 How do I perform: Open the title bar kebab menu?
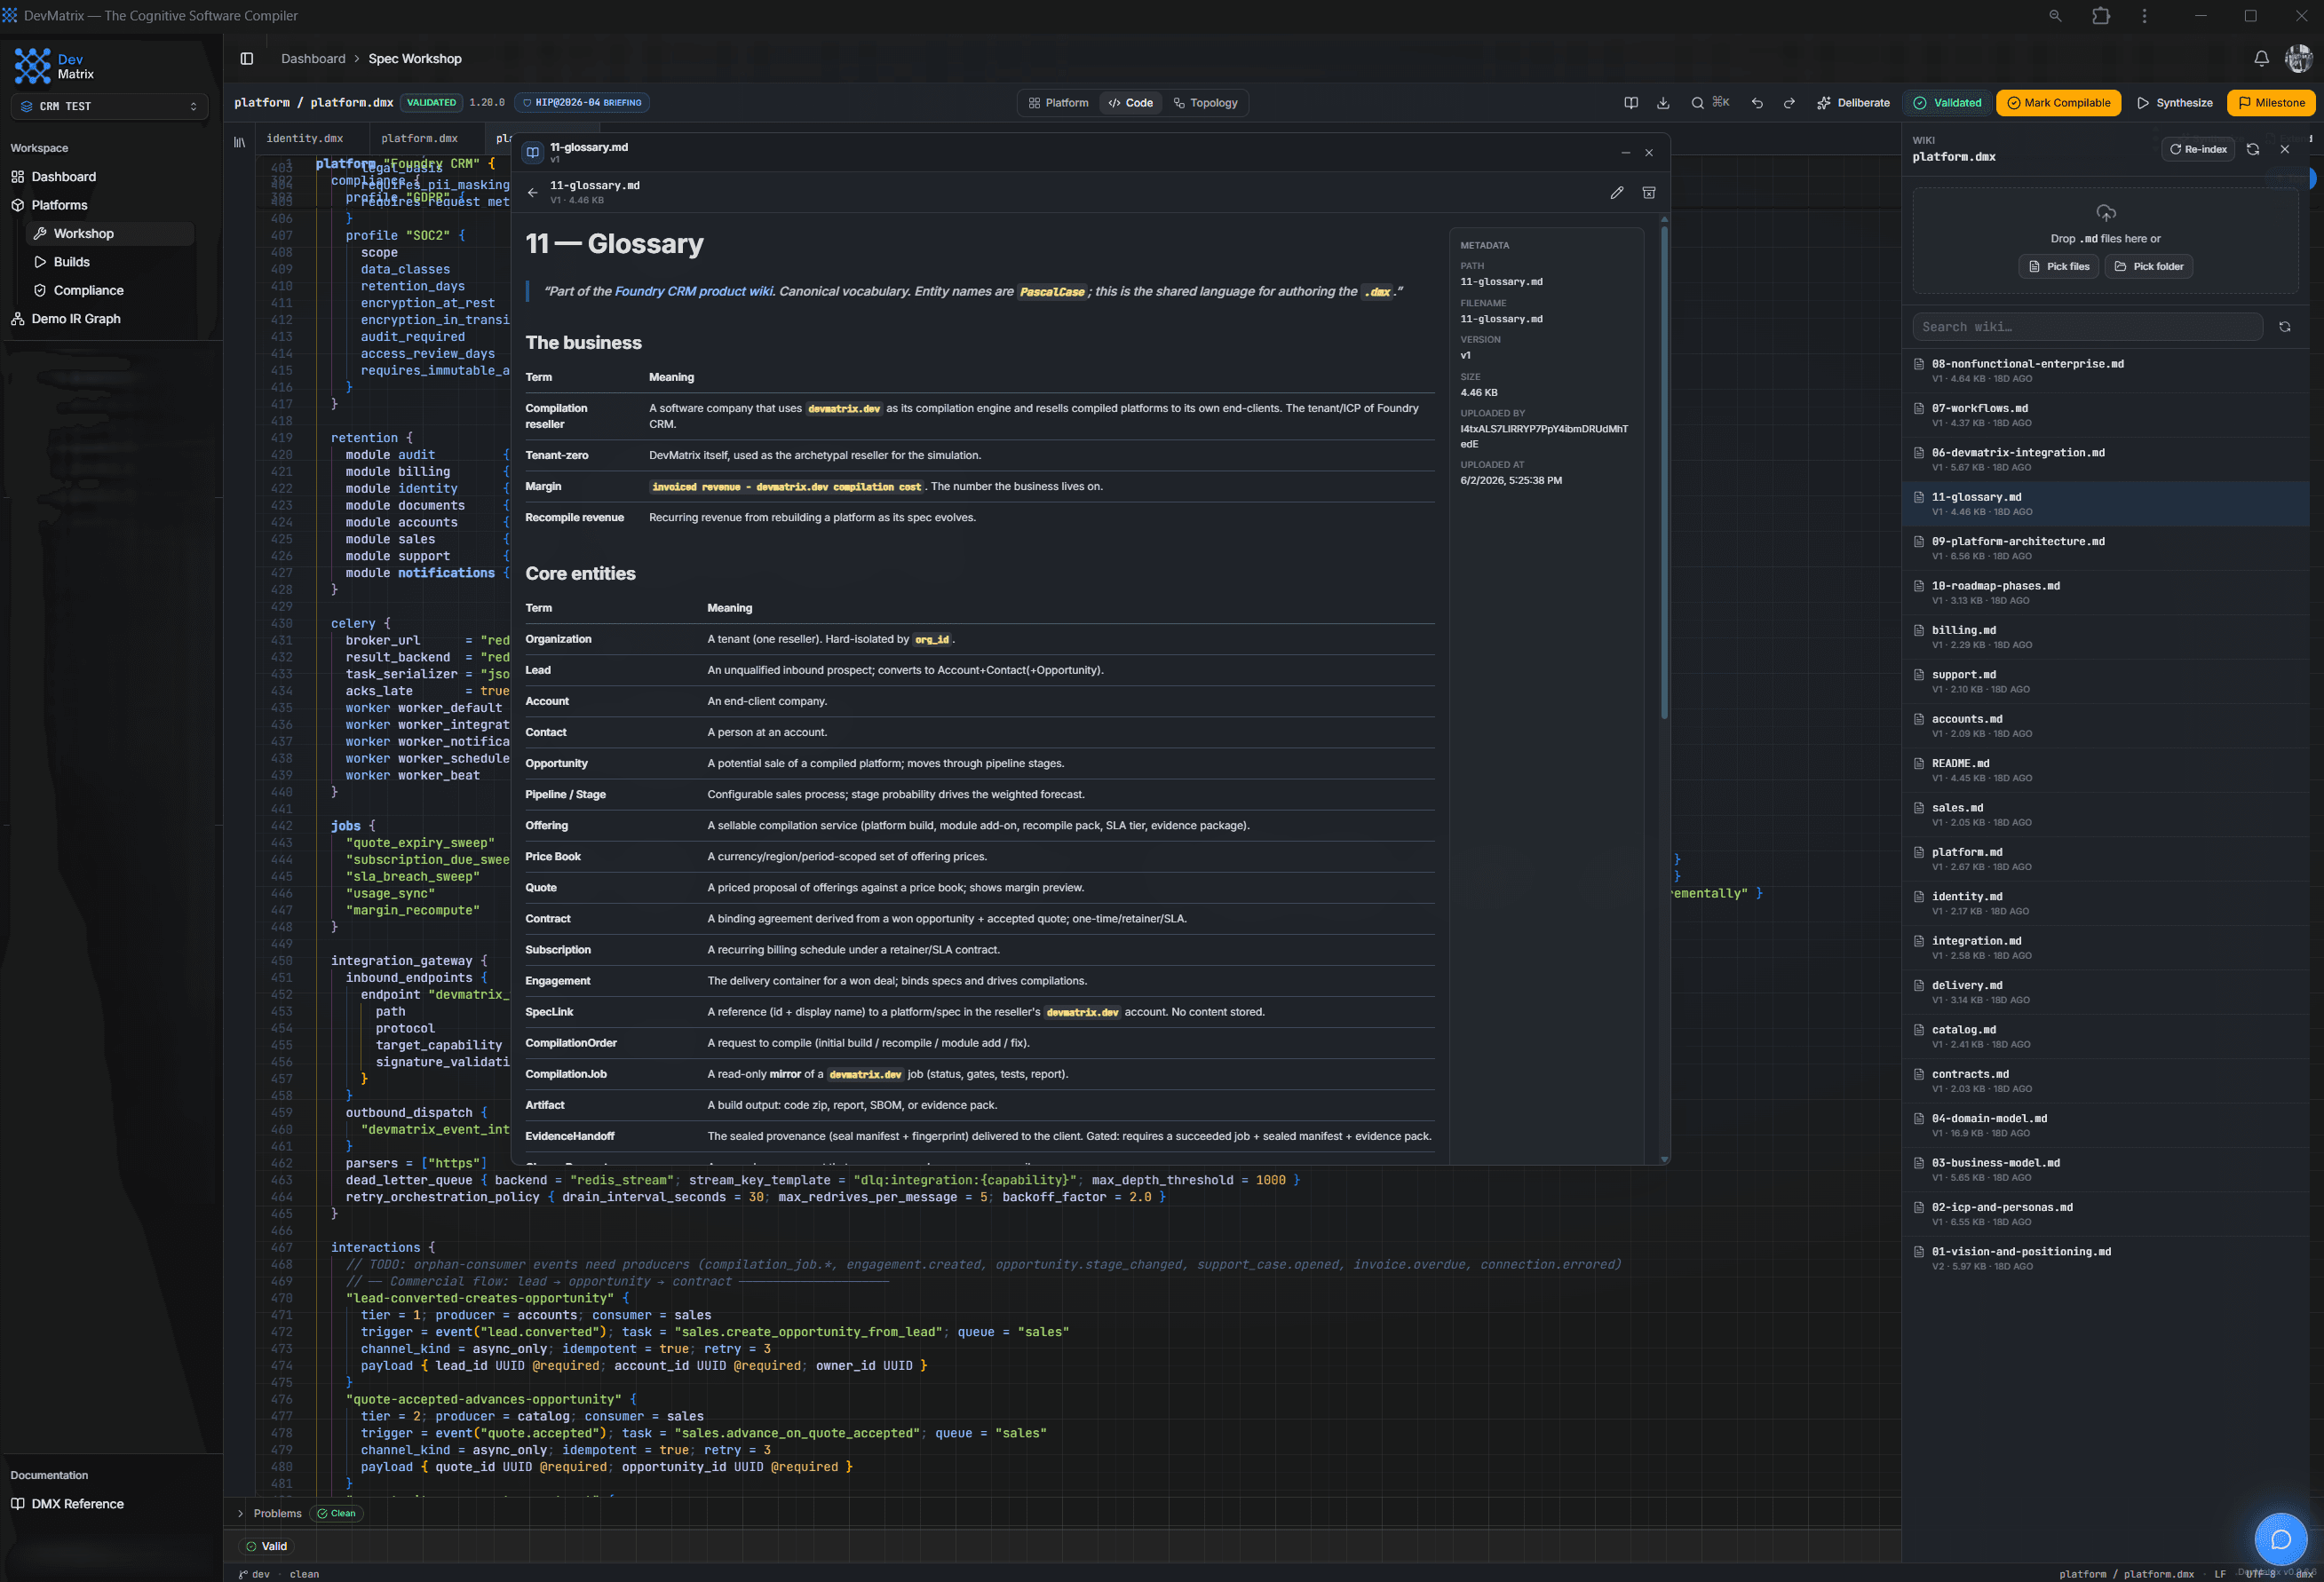2144,16
